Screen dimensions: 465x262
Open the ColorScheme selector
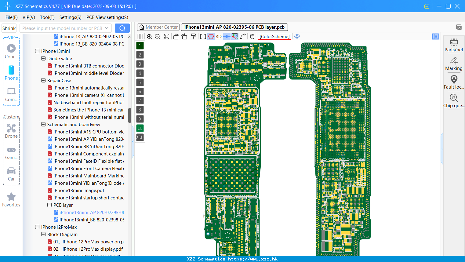274,37
